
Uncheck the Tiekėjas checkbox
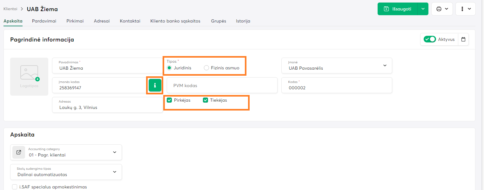205,100
